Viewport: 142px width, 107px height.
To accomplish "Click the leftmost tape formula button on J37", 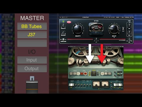I will click(x=71, y=73).
